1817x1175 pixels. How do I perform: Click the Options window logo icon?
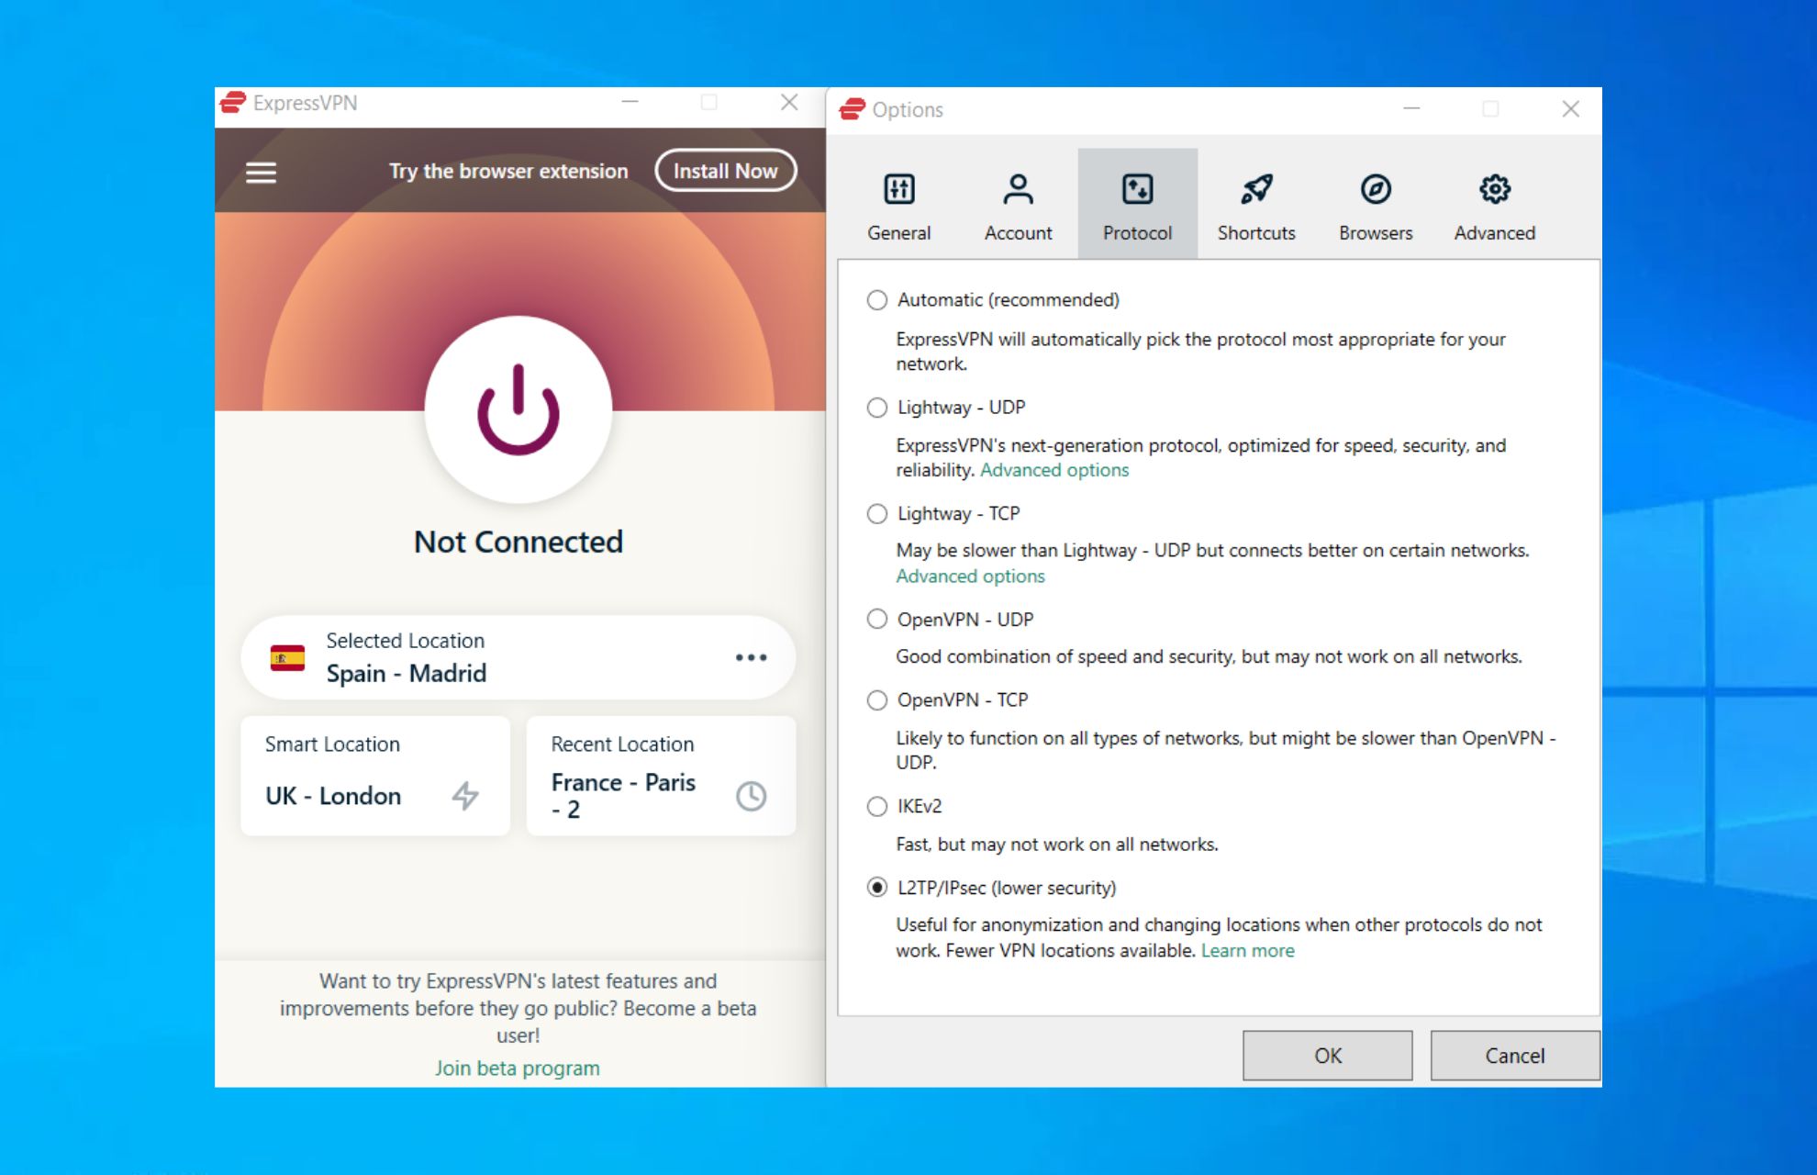[853, 109]
